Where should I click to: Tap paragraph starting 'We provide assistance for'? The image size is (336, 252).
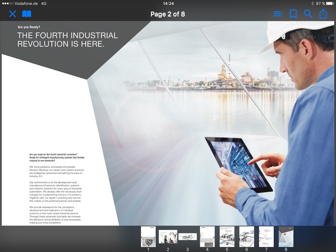(55, 215)
